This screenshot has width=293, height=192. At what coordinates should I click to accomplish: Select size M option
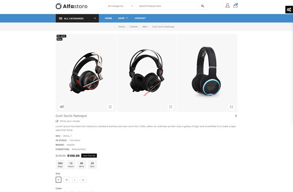(67, 180)
